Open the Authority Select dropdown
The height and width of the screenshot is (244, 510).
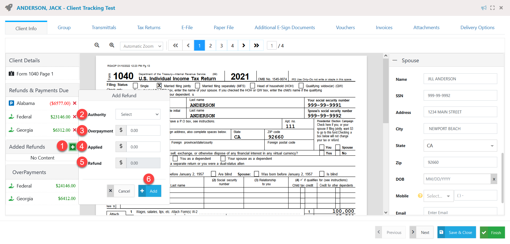point(138,114)
